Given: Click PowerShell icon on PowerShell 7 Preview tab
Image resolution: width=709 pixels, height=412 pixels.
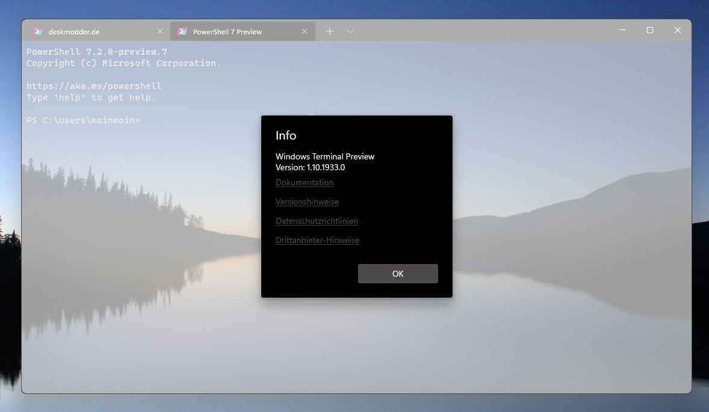Looking at the screenshot, I should pos(182,31).
